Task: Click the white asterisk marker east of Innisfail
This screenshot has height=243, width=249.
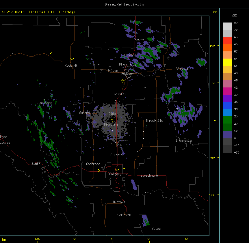Action: 145,88
